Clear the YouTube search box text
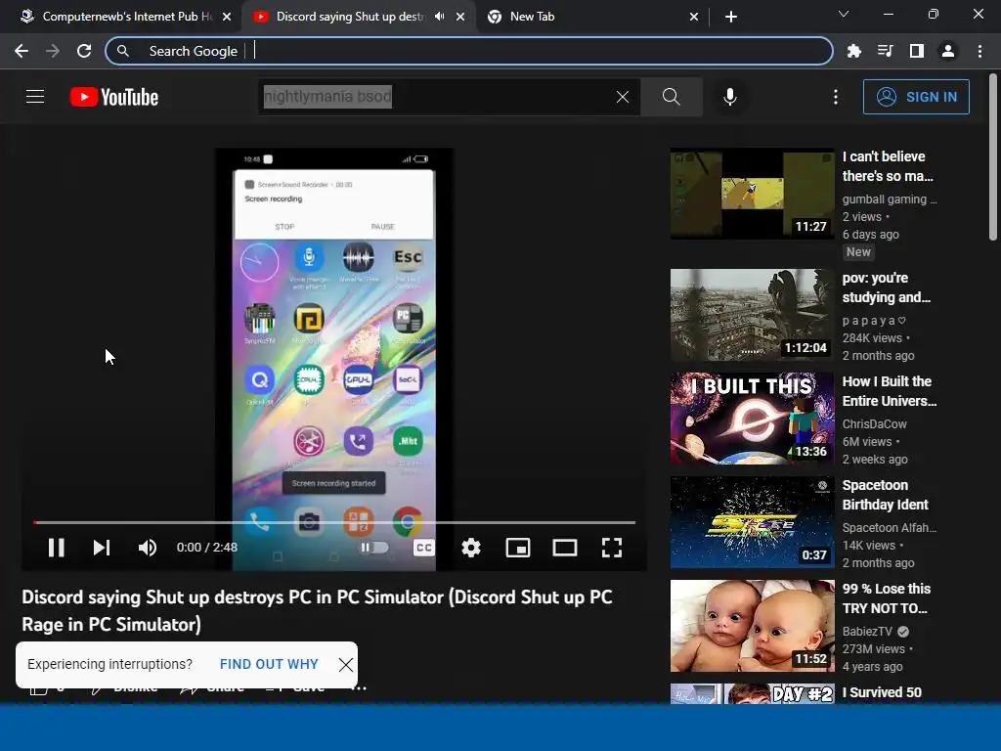The image size is (1001, 751). pos(623,97)
